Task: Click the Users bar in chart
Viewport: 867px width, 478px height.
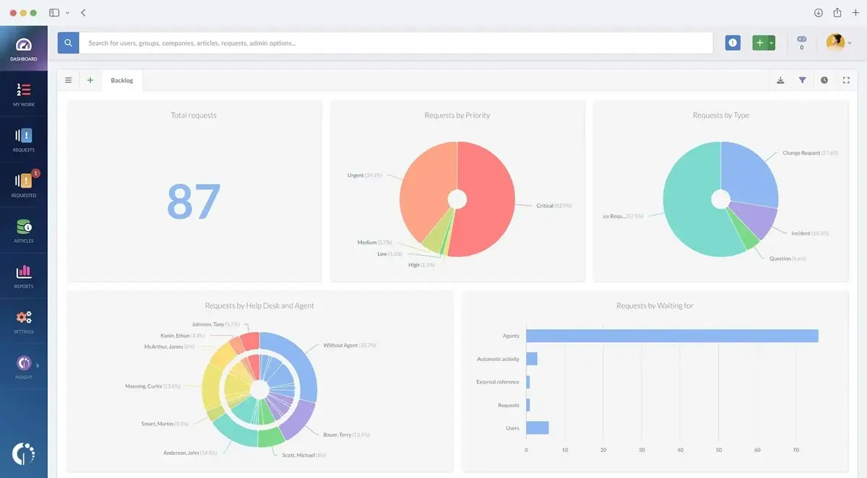Action: 537,428
